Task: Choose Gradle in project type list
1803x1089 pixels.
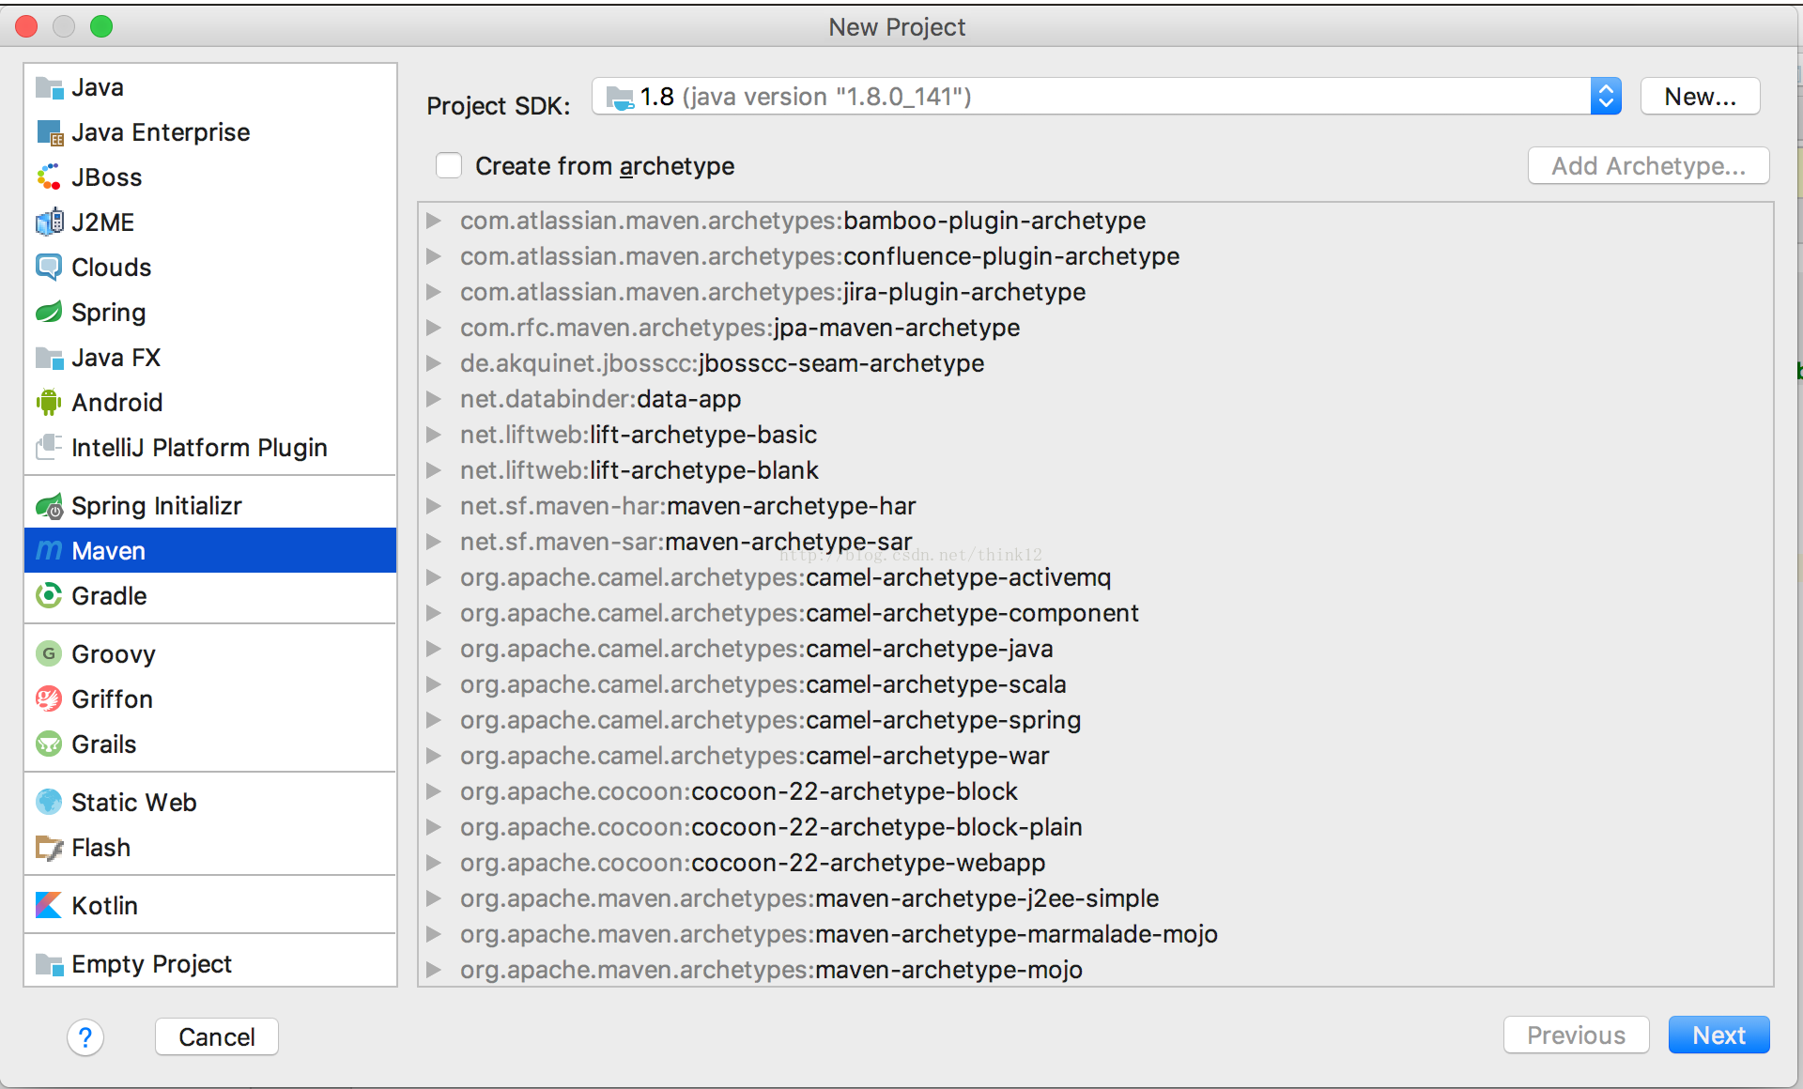Action: (210, 596)
